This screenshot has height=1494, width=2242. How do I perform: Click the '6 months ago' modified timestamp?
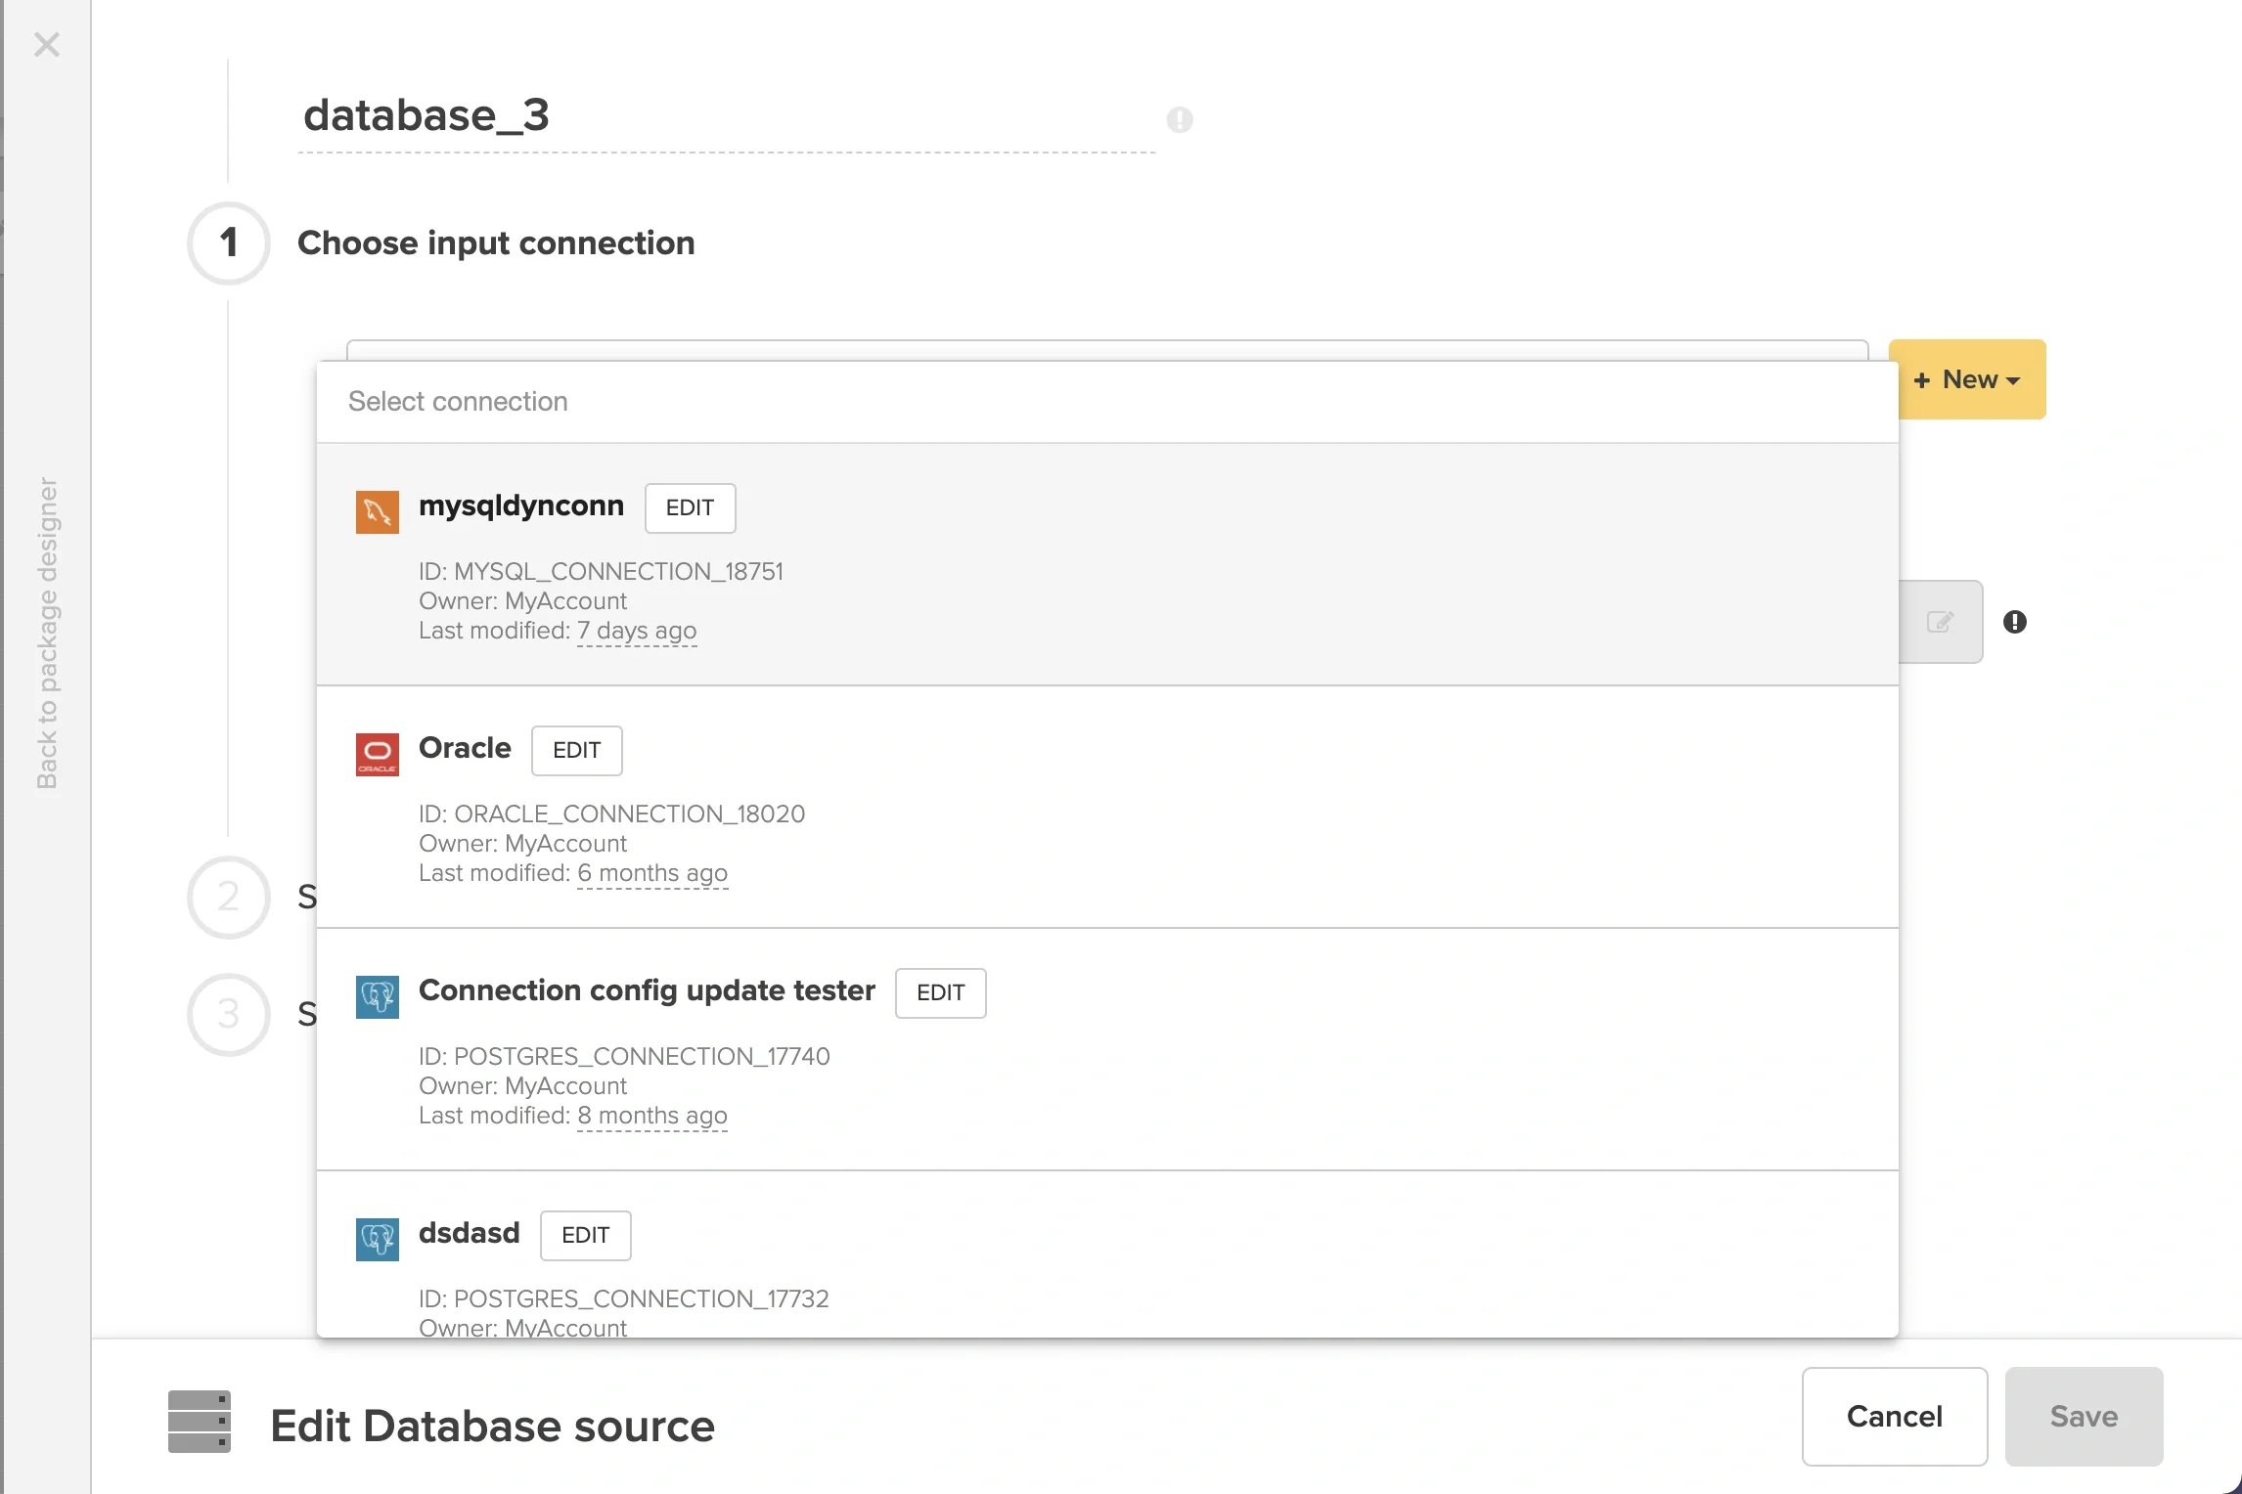[652, 873]
